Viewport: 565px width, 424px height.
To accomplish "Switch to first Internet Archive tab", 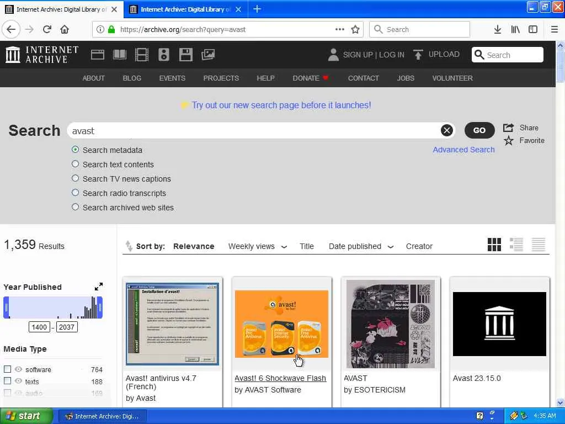I will tap(61, 9).
